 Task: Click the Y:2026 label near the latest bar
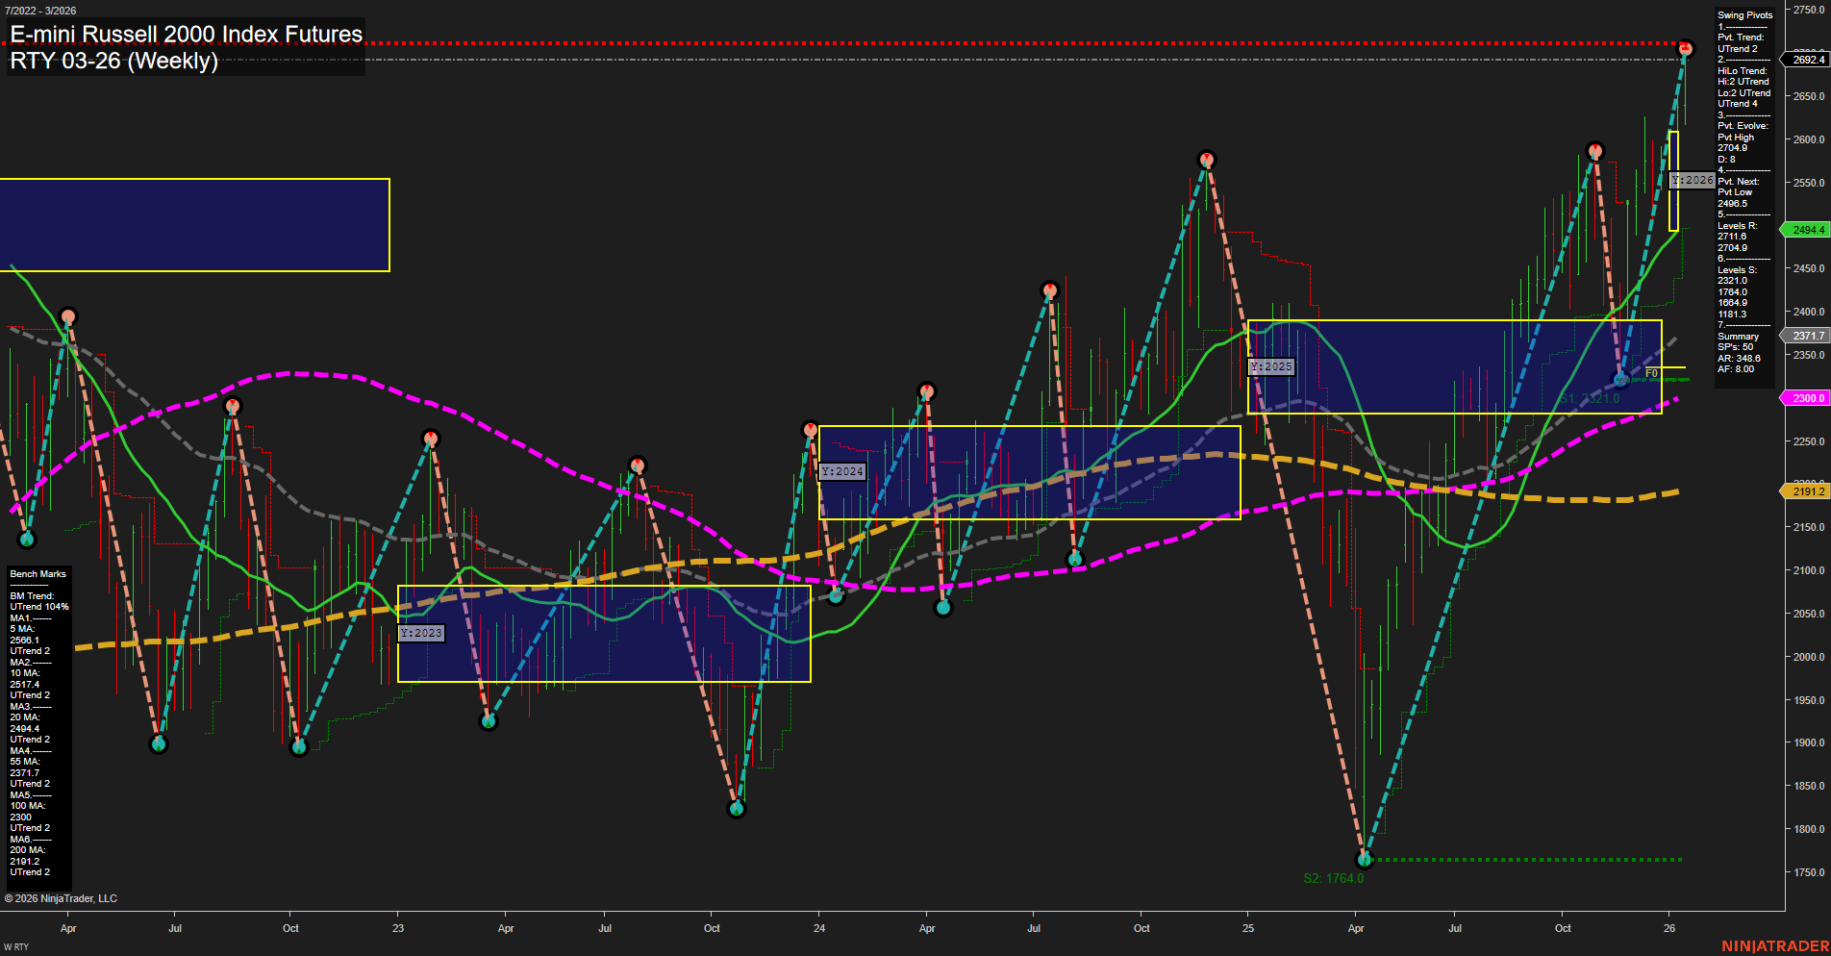1693,180
